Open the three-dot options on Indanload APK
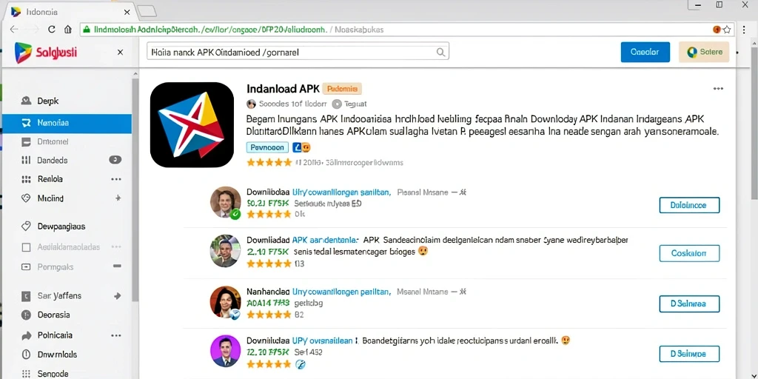This screenshot has height=379, width=758. (718, 89)
